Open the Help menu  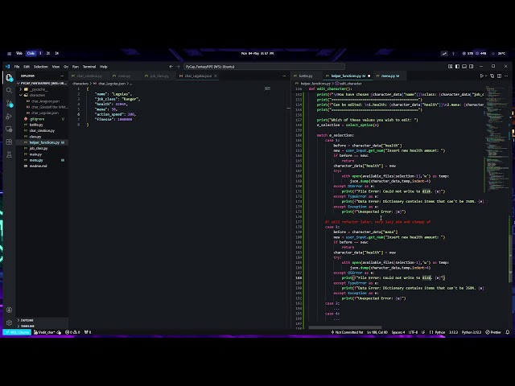(104, 67)
